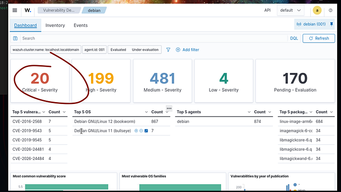341x192 pixels.
Task: Open the default index pattern dropdown
Action: pyautogui.click(x=290, y=10)
